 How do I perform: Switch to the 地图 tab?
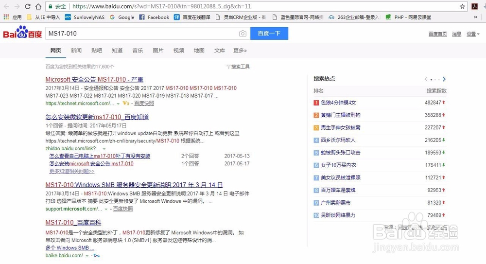[x=199, y=50]
